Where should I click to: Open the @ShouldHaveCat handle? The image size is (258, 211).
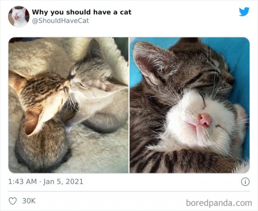pyautogui.click(x=60, y=21)
